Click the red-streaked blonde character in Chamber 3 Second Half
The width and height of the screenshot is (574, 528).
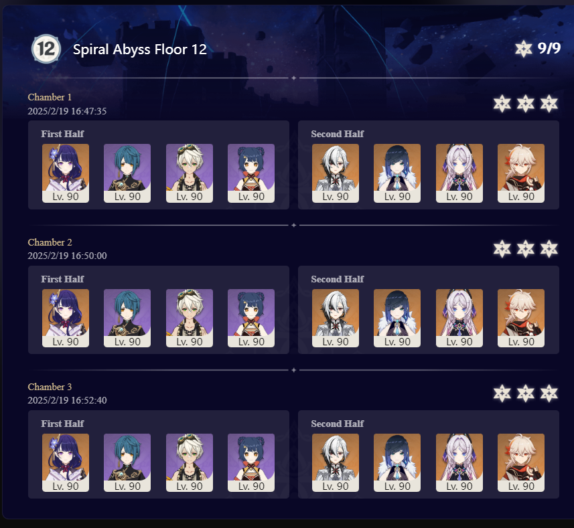520,462
